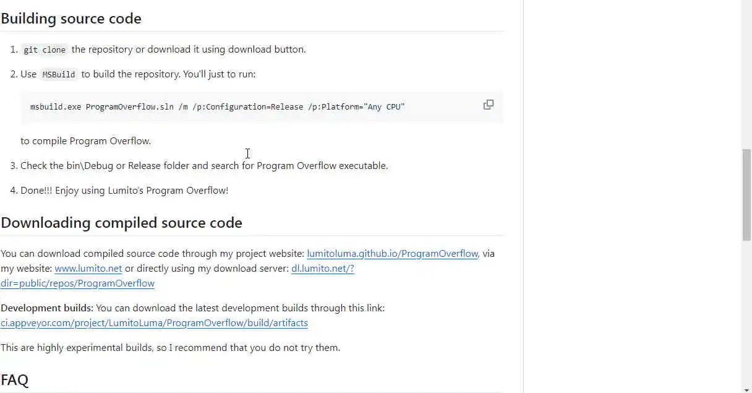Image resolution: width=752 pixels, height=393 pixels.
Task: Visit the www.lumito.net link
Action: [x=88, y=269]
